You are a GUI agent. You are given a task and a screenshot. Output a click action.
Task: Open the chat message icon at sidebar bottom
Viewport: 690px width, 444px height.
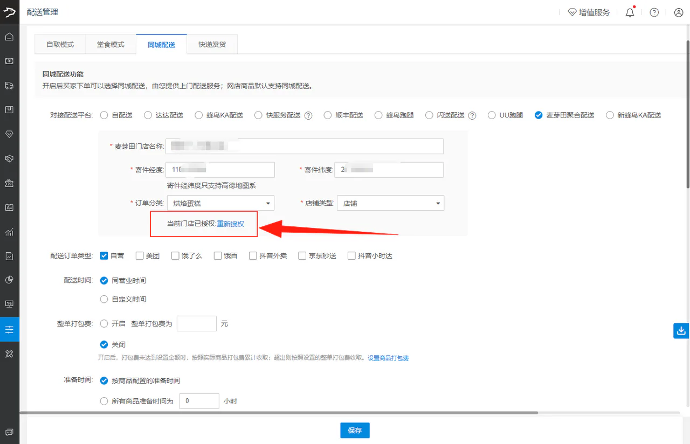coord(9,432)
